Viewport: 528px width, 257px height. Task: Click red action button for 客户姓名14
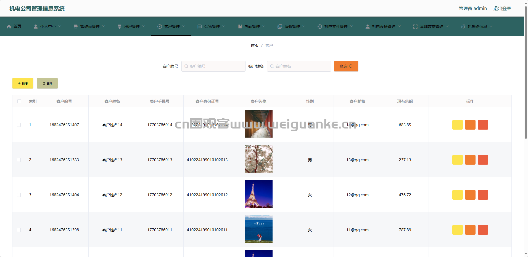pyautogui.click(x=483, y=125)
